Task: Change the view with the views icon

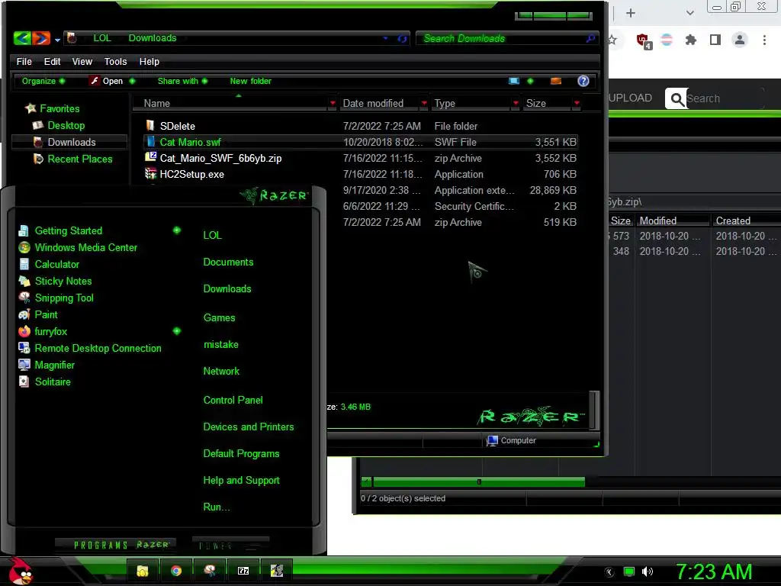Action: pyautogui.click(x=514, y=81)
